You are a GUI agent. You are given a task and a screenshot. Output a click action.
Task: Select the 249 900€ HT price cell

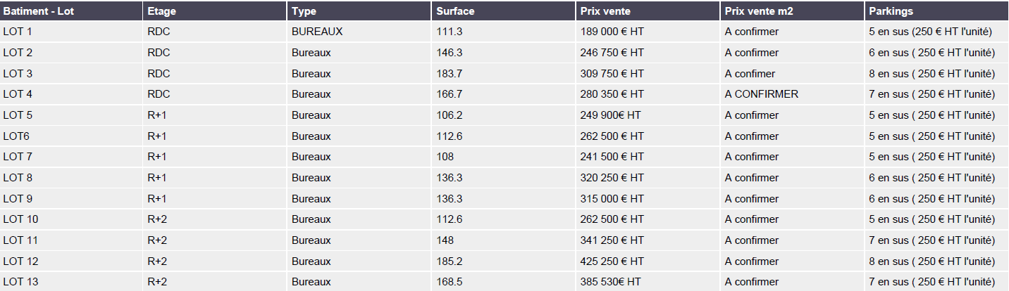click(x=611, y=115)
